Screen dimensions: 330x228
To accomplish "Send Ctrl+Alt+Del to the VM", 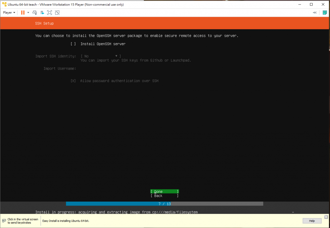I will [x=35, y=13].
